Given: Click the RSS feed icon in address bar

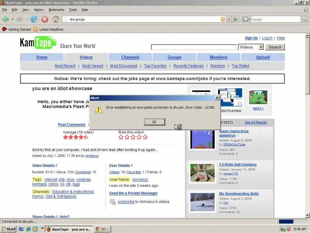Looking at the screenshot, I should pos(223,19).
